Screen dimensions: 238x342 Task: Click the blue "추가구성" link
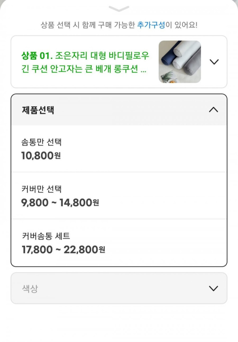tap(151, 25)
